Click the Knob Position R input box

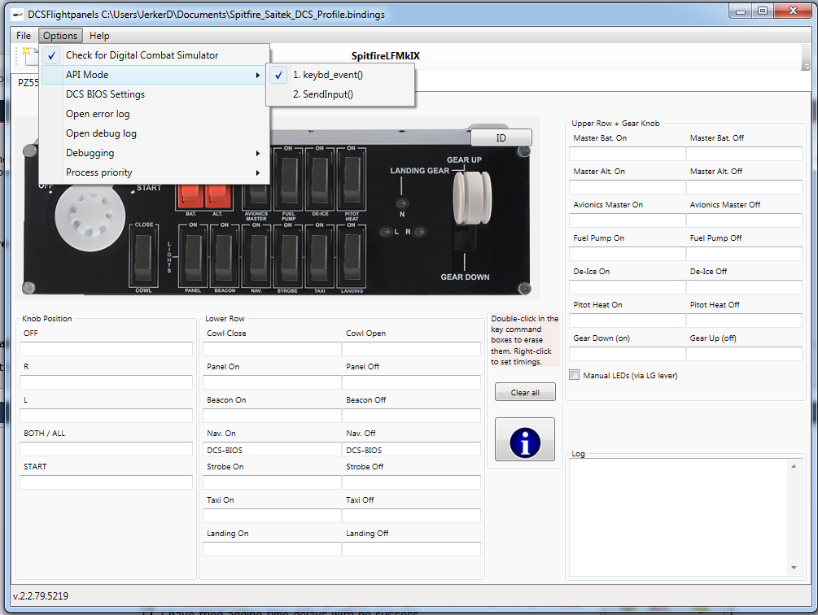107,382
